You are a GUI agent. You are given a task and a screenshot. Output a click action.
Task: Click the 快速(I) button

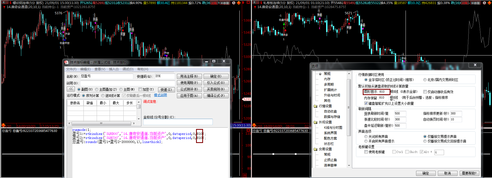[166, 90]
